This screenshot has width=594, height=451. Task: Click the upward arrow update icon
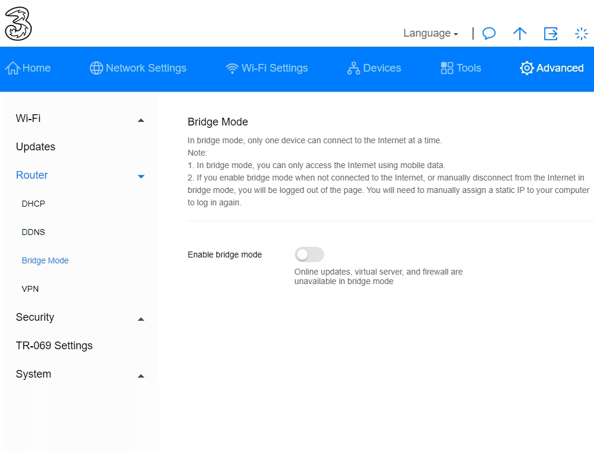[x=520, y=33]
